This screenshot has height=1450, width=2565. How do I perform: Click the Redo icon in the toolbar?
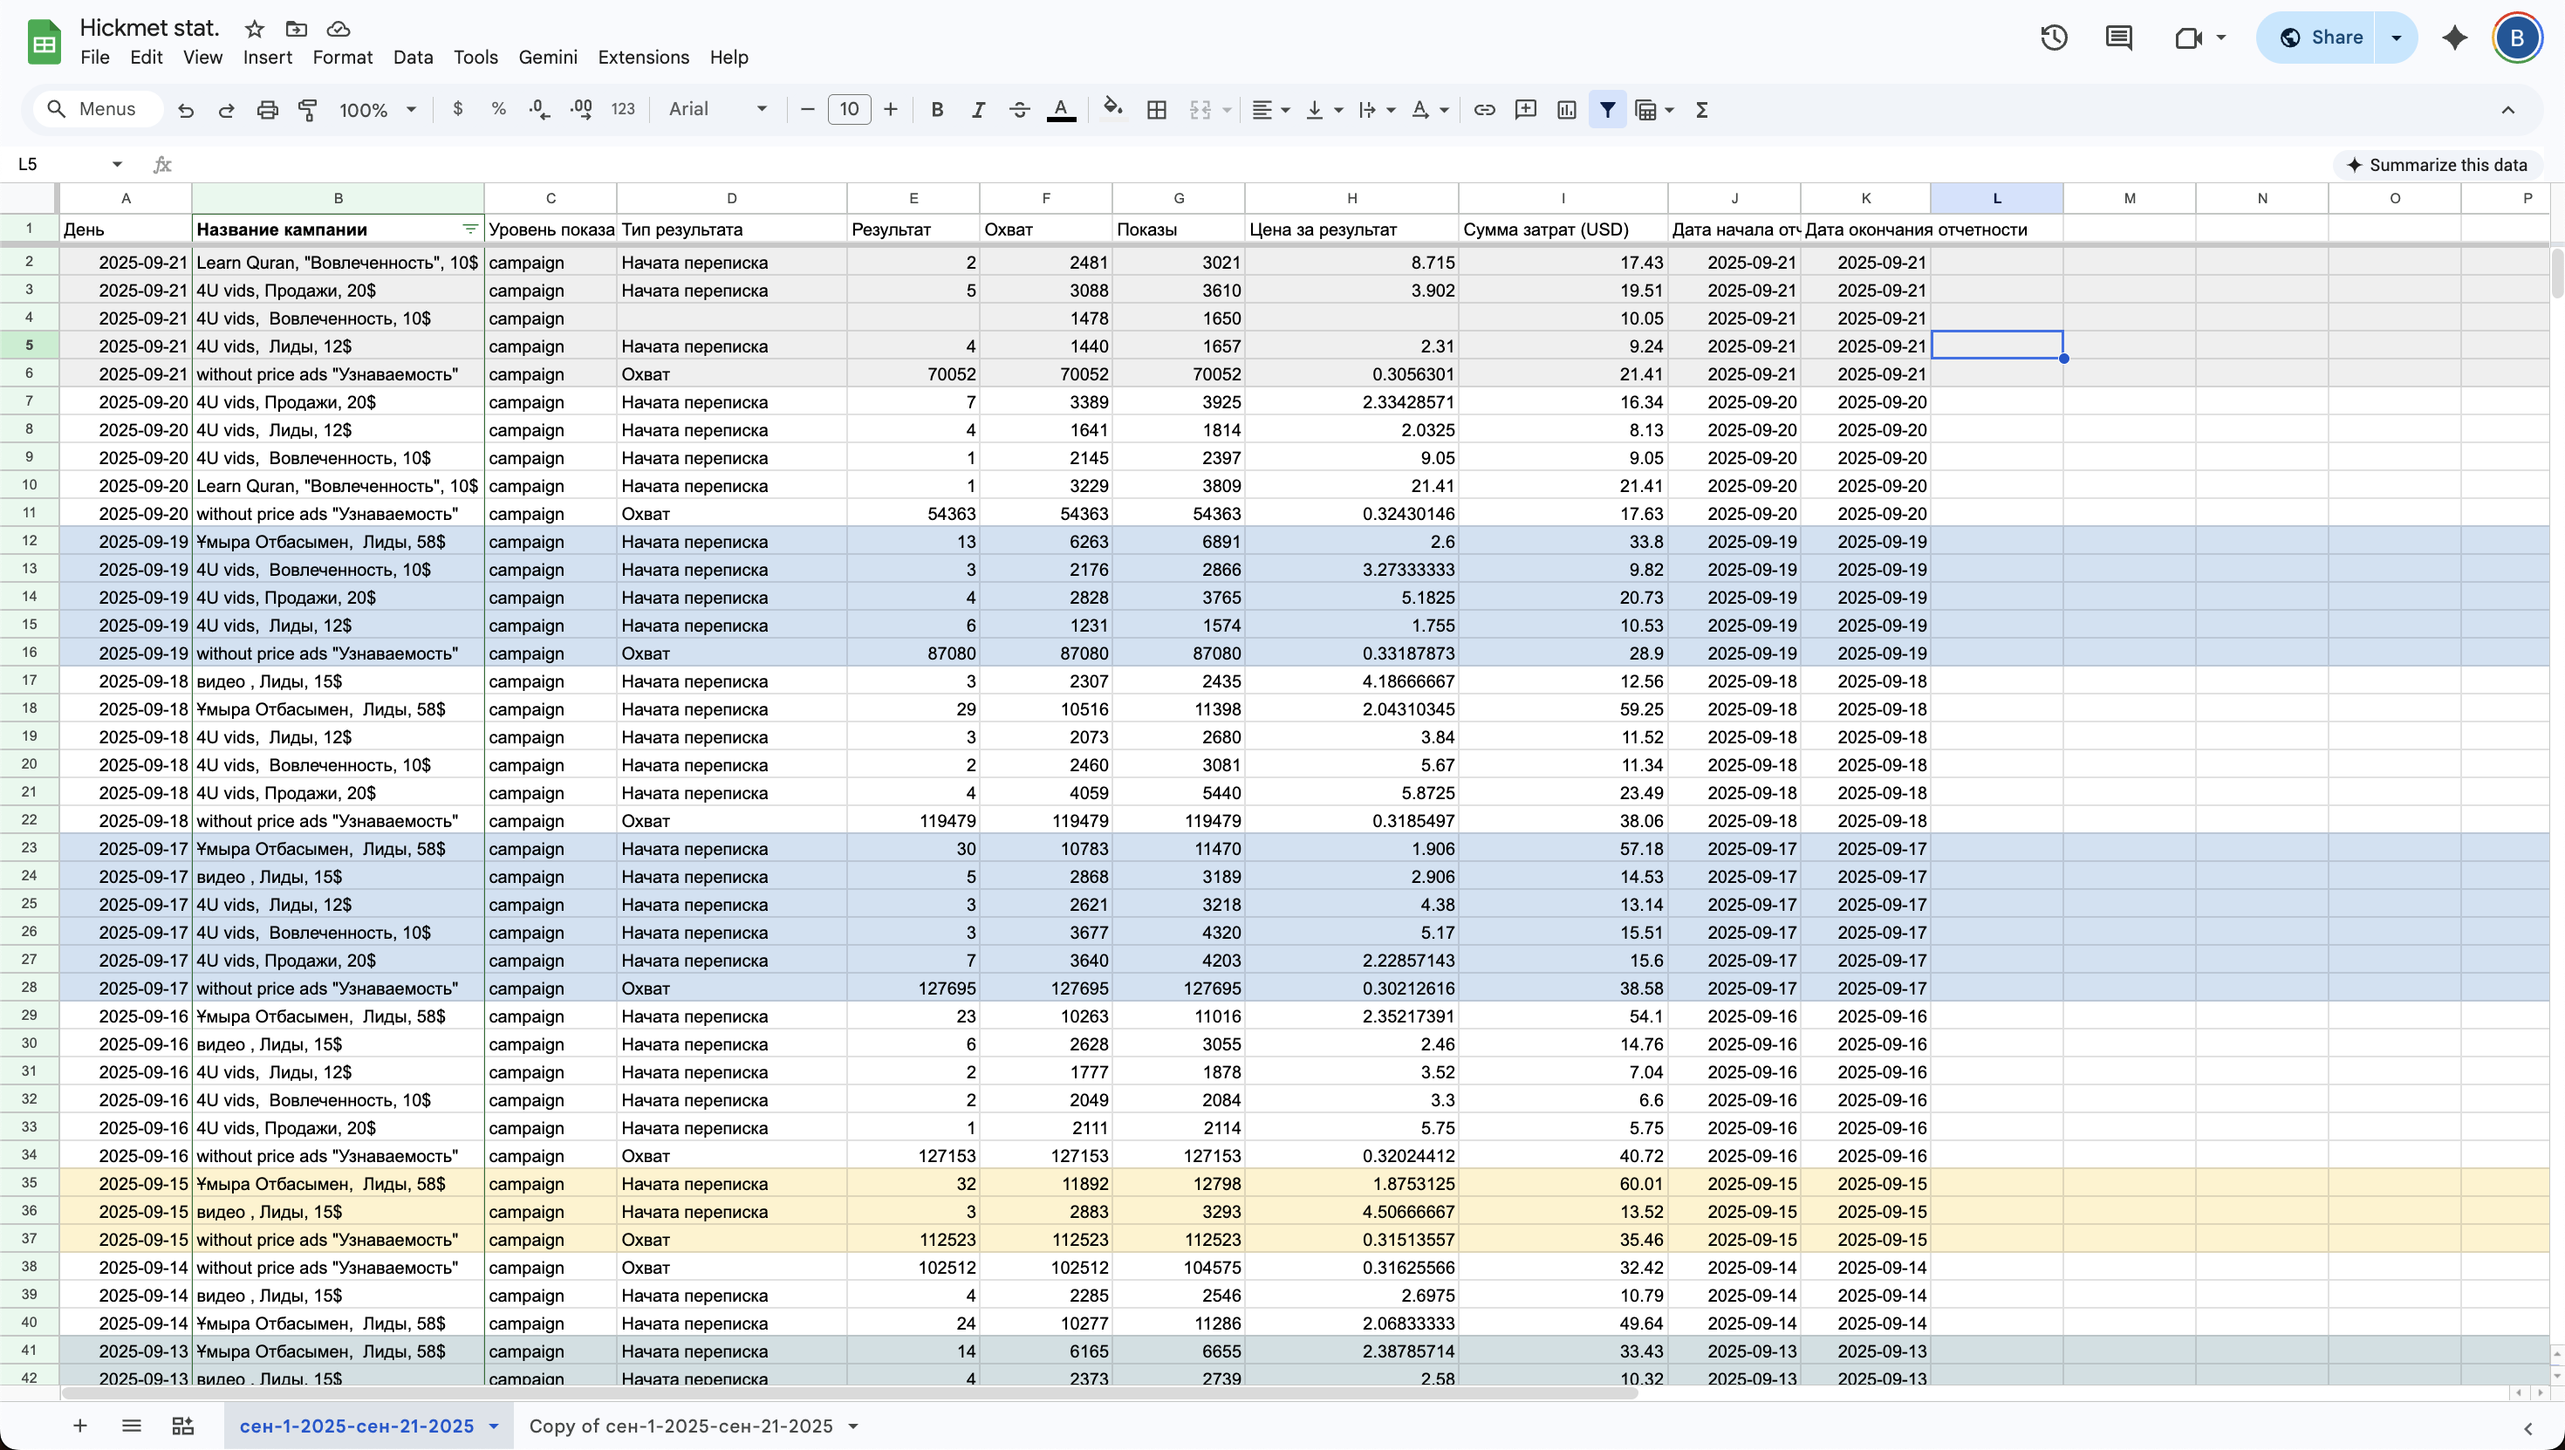pos(226,110)
